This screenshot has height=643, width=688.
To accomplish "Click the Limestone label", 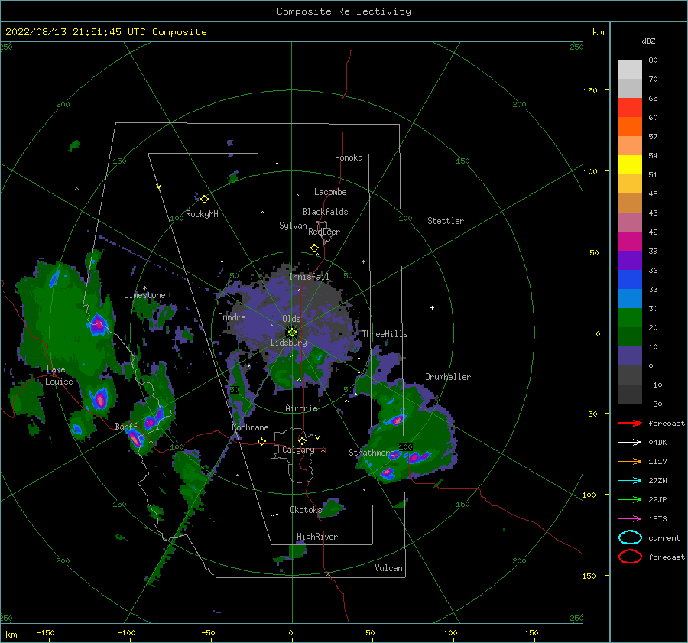I will tap(144, 295).
